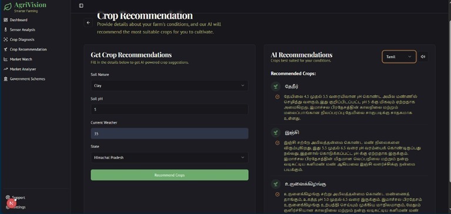Play audio with the speaker icon
Image resolution: width=451 pixels, height=214 pixels.
tap(423, 56)
